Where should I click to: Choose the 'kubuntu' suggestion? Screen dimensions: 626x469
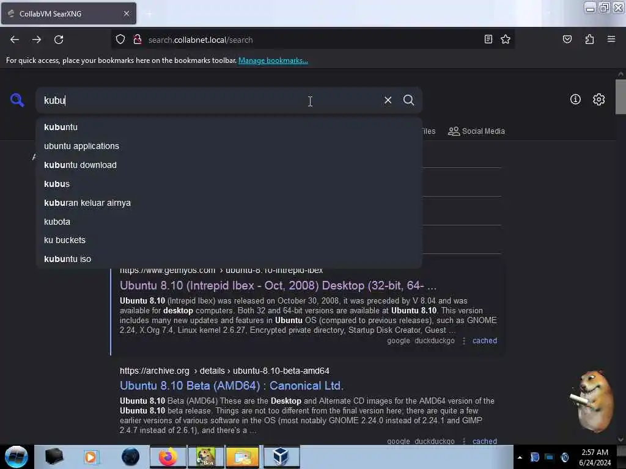pos(229,127)
